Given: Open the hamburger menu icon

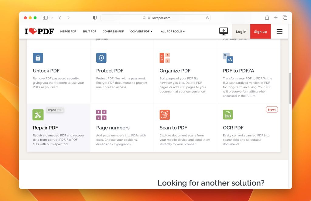Looking at the screenshot, I should coord(279,32).
